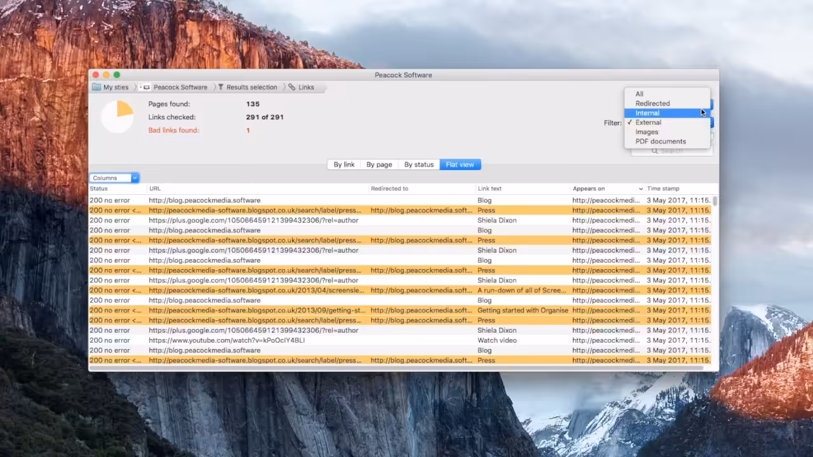The image size is (813, 457).
Task: Click the Appears on column sort arrow
Action: pyautogui.click(x=641, y=189)
